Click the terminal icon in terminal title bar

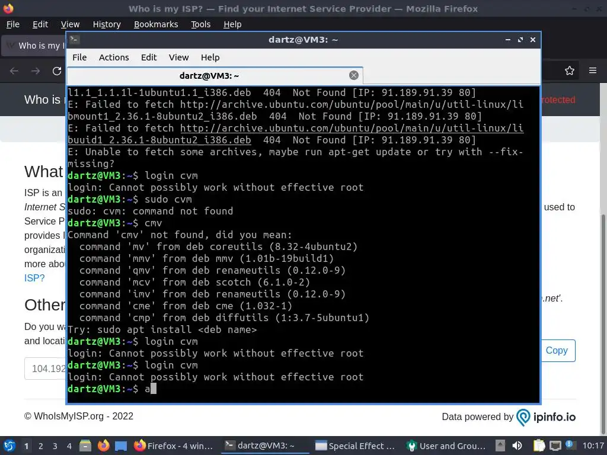click(75, 40)
